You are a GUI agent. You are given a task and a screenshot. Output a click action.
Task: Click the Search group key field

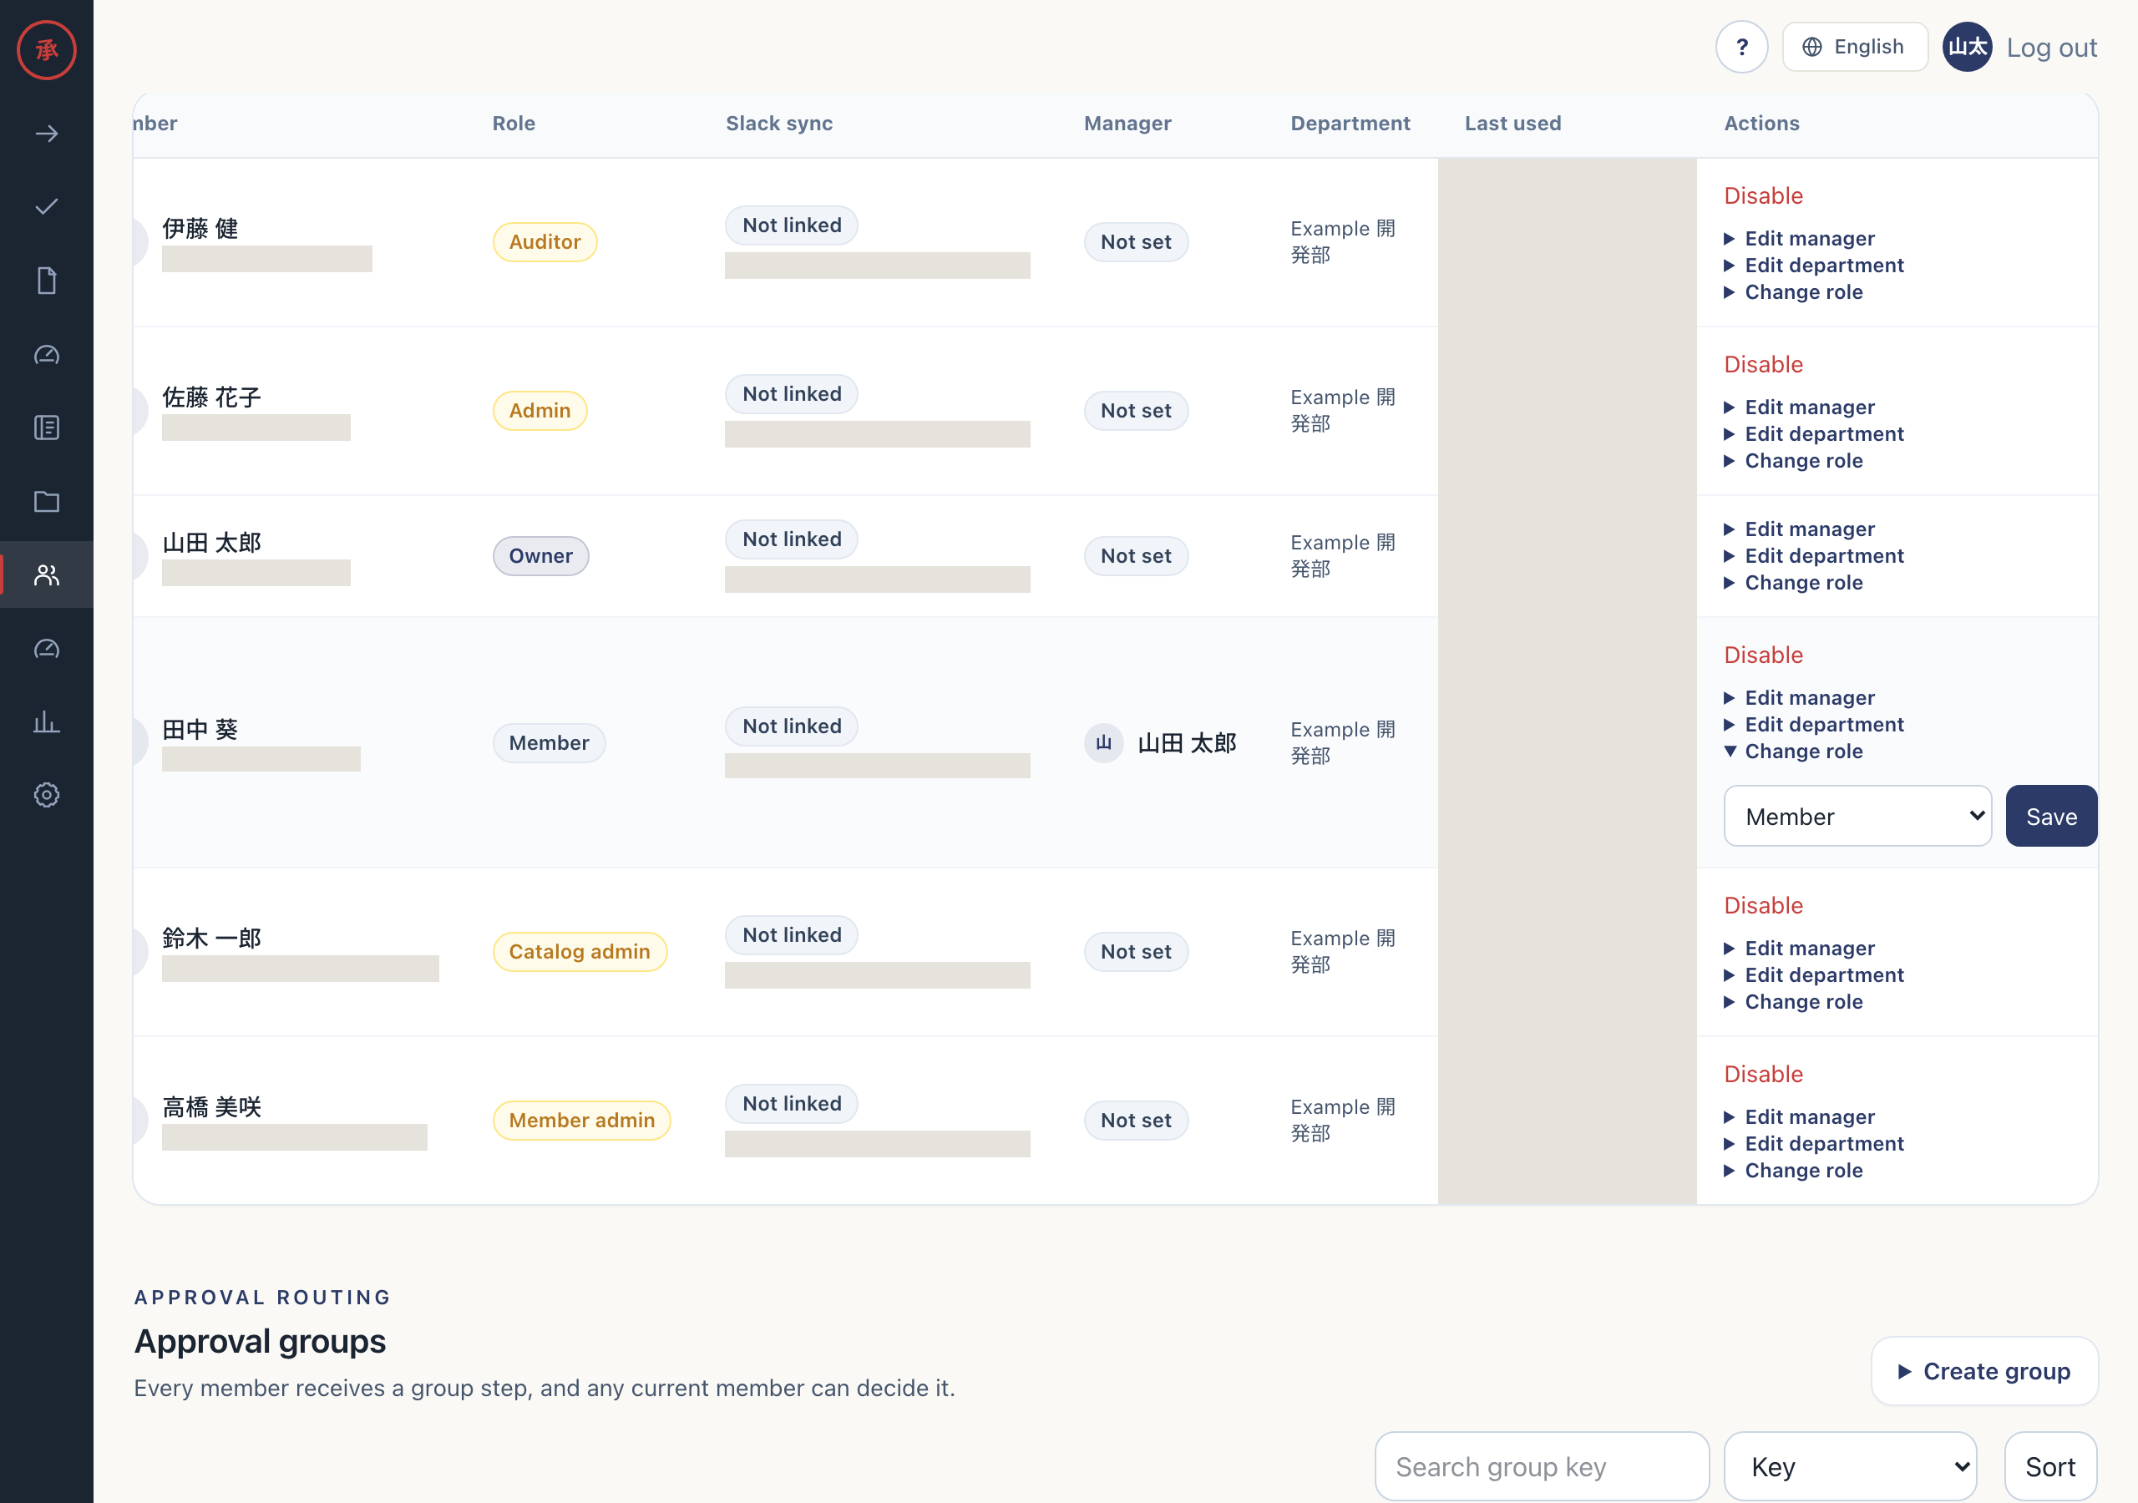click(x=1541, y=1467)
